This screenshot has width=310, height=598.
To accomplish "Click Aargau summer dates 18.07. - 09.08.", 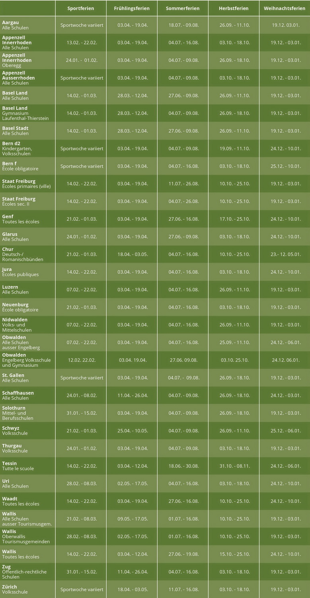I will pyautogui.click(x=183, y=25).
